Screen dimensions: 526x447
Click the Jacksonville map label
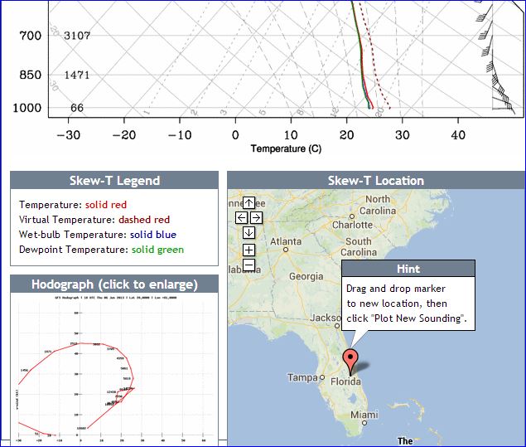coord(326,318)
